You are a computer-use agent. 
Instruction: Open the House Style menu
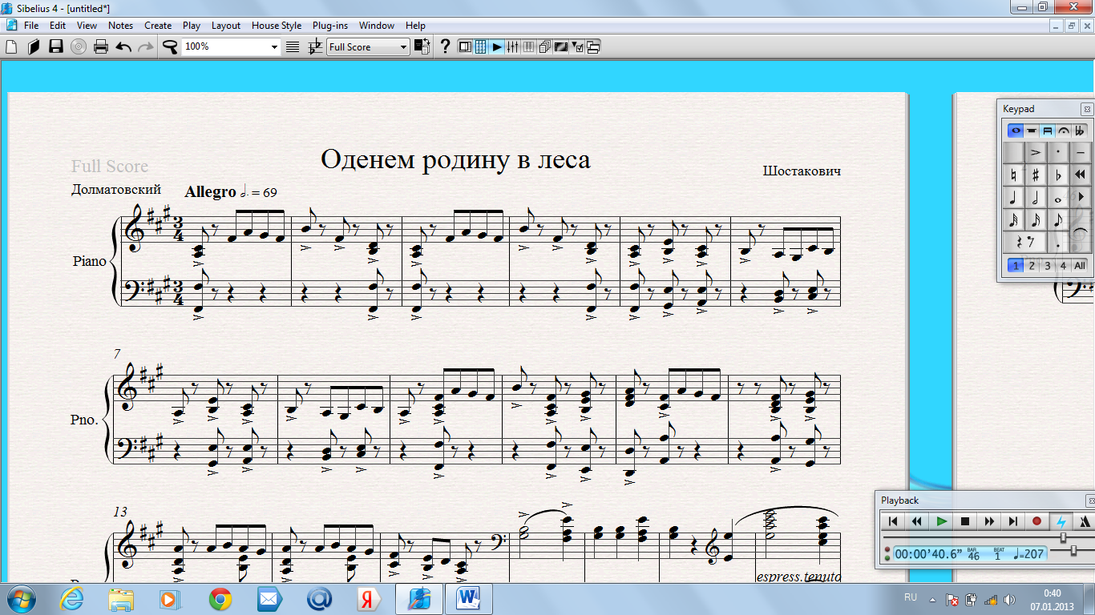click(277, 26)
